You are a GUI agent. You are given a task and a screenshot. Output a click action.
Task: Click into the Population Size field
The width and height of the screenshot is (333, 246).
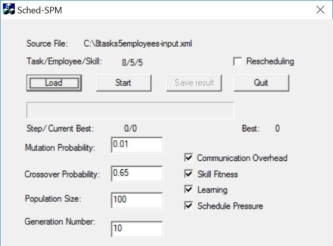(x=137, y=200)
